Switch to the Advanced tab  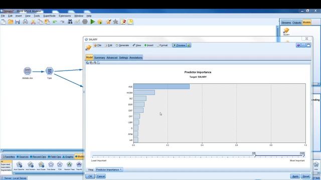point(112,58)
